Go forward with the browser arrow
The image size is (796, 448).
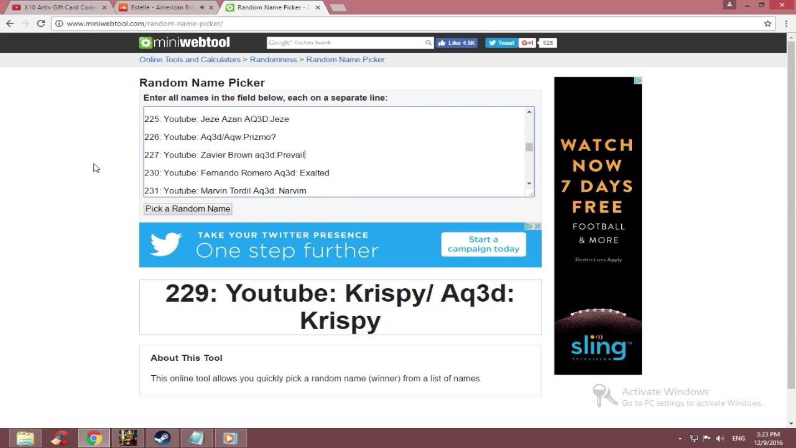pyautogui.click(x=25, y=24)
